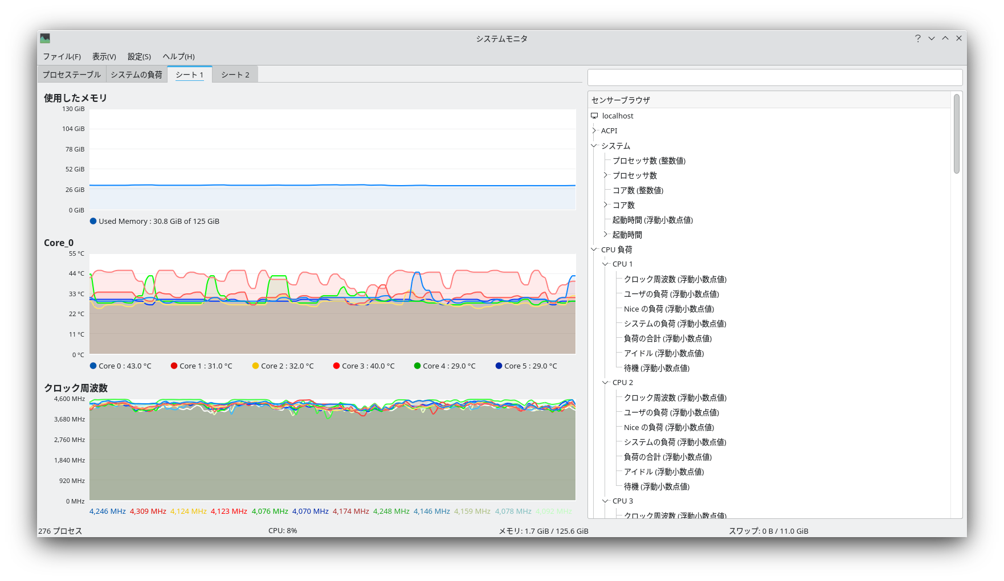Open the ファイル(F) menu

point(62,56)
